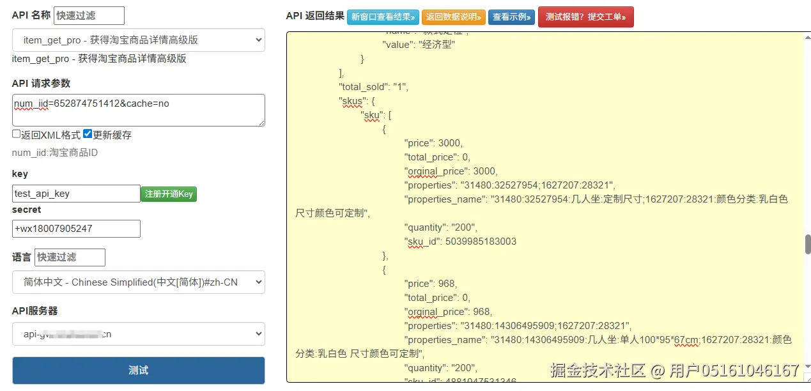Click the "skus": { line

click(356, 101)
